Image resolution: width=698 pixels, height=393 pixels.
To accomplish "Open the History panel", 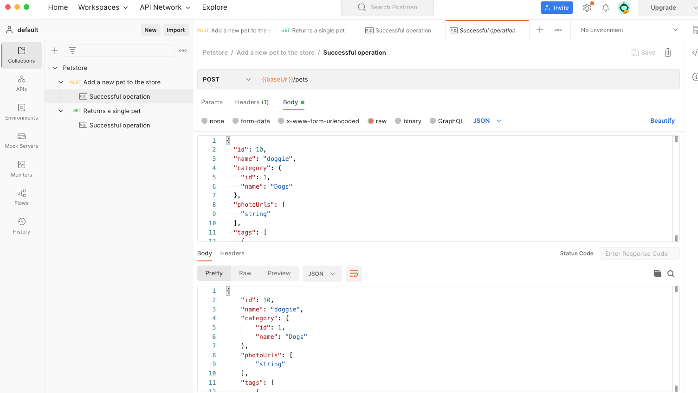I will pos(21,226).
